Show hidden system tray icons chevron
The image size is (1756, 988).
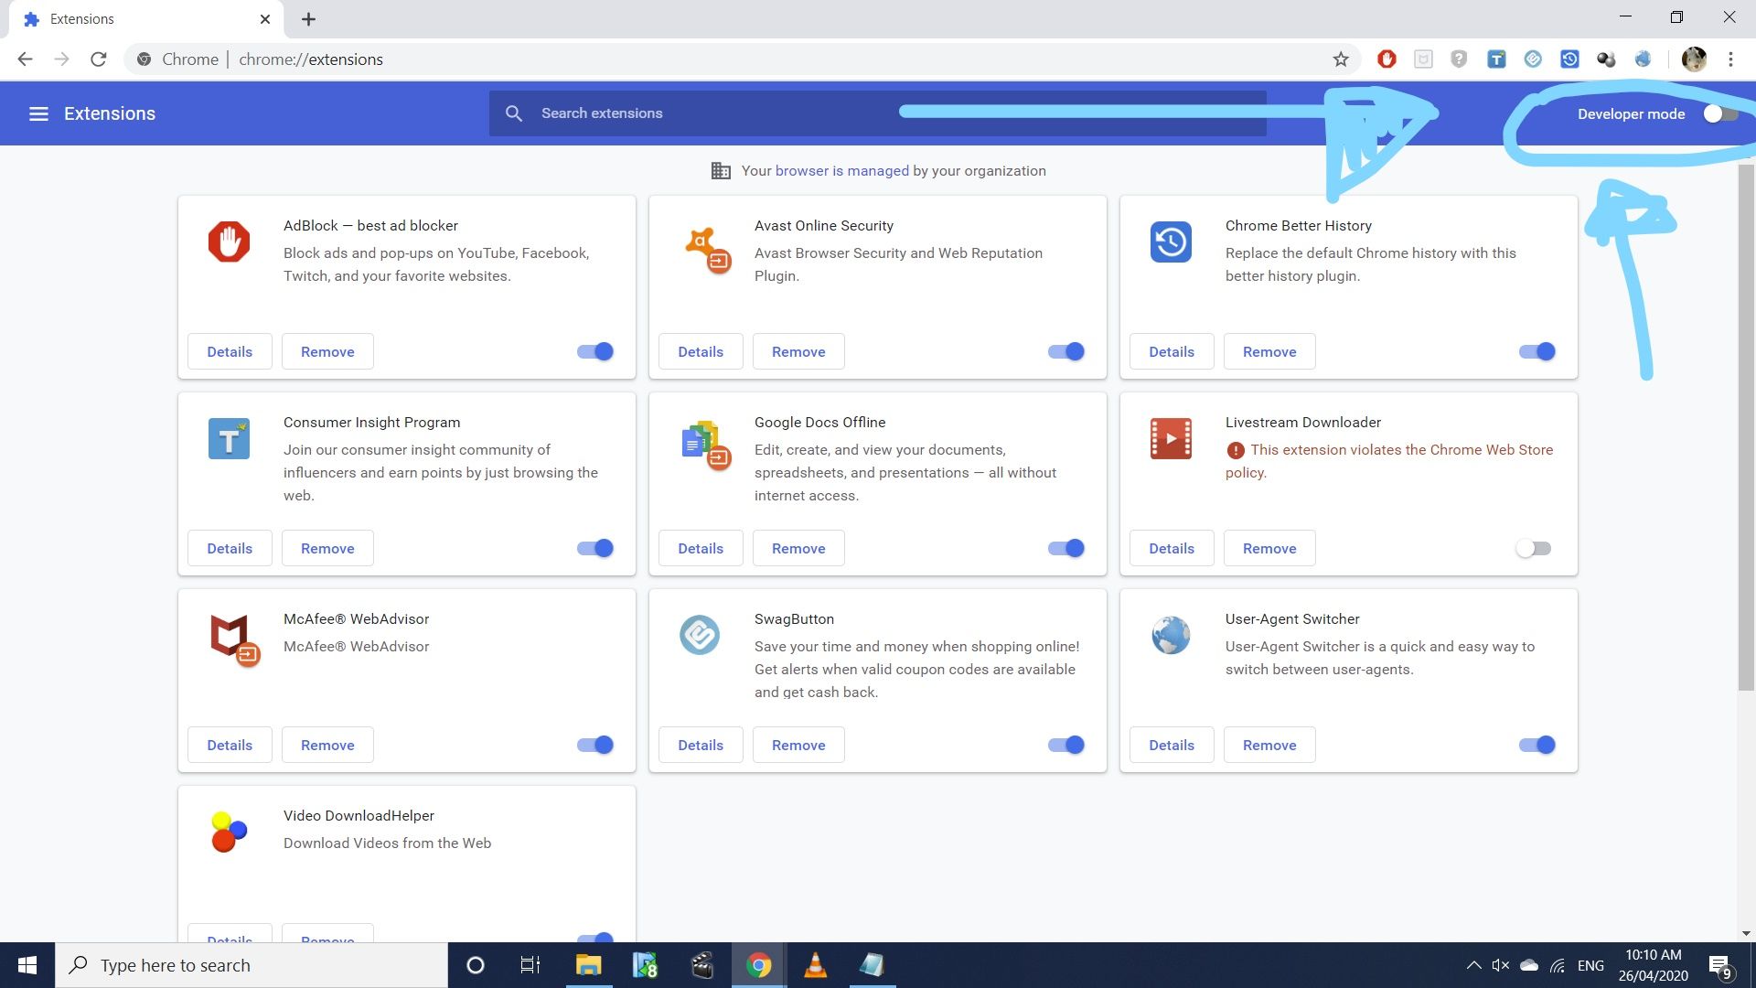(x=1473, y=965)
